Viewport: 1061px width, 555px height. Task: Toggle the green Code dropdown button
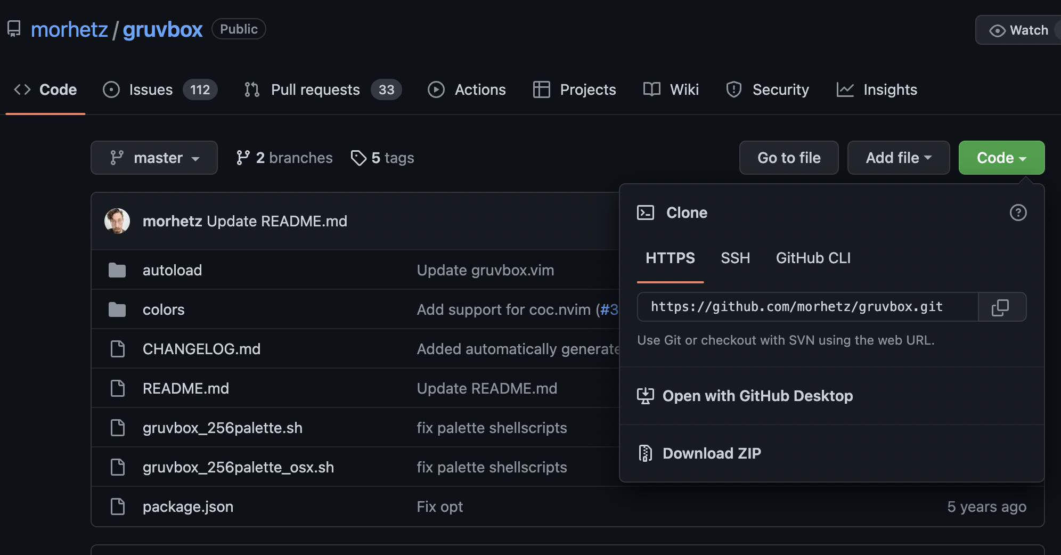click(1001, 158)
